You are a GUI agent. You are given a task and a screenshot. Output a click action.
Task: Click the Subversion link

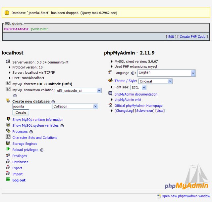144,111
